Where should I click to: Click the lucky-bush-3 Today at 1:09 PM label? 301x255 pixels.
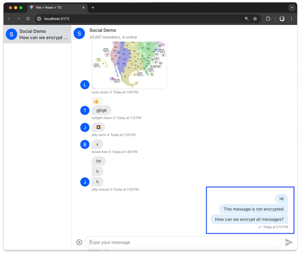tap(115, 92)
